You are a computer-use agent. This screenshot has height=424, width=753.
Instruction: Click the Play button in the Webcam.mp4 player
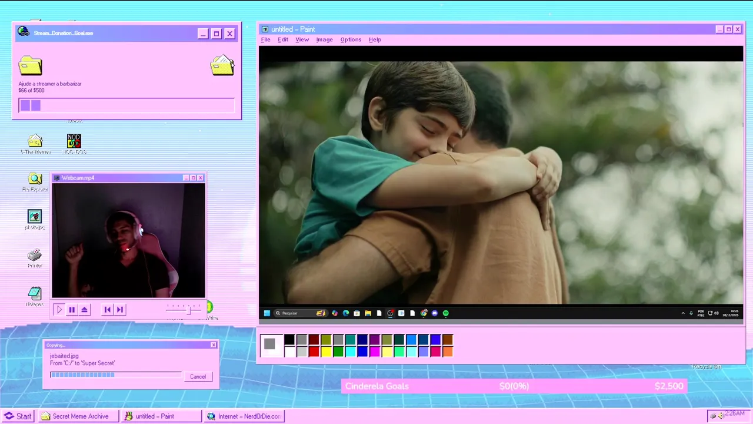coord(59,309)
